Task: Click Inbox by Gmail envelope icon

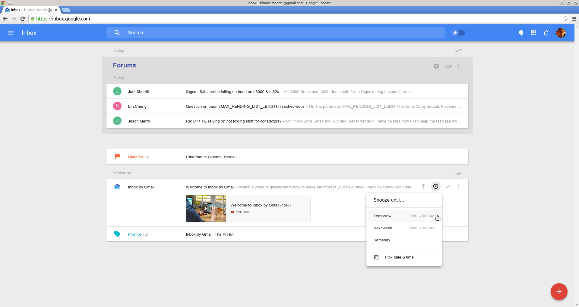Action: tap(117, 187)
